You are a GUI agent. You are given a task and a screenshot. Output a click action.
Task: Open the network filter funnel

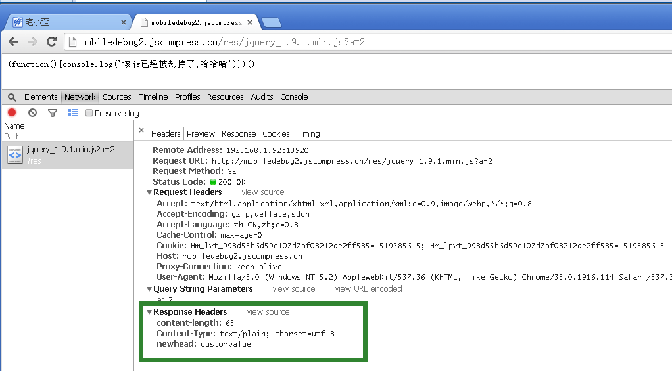tap(53, 113)
